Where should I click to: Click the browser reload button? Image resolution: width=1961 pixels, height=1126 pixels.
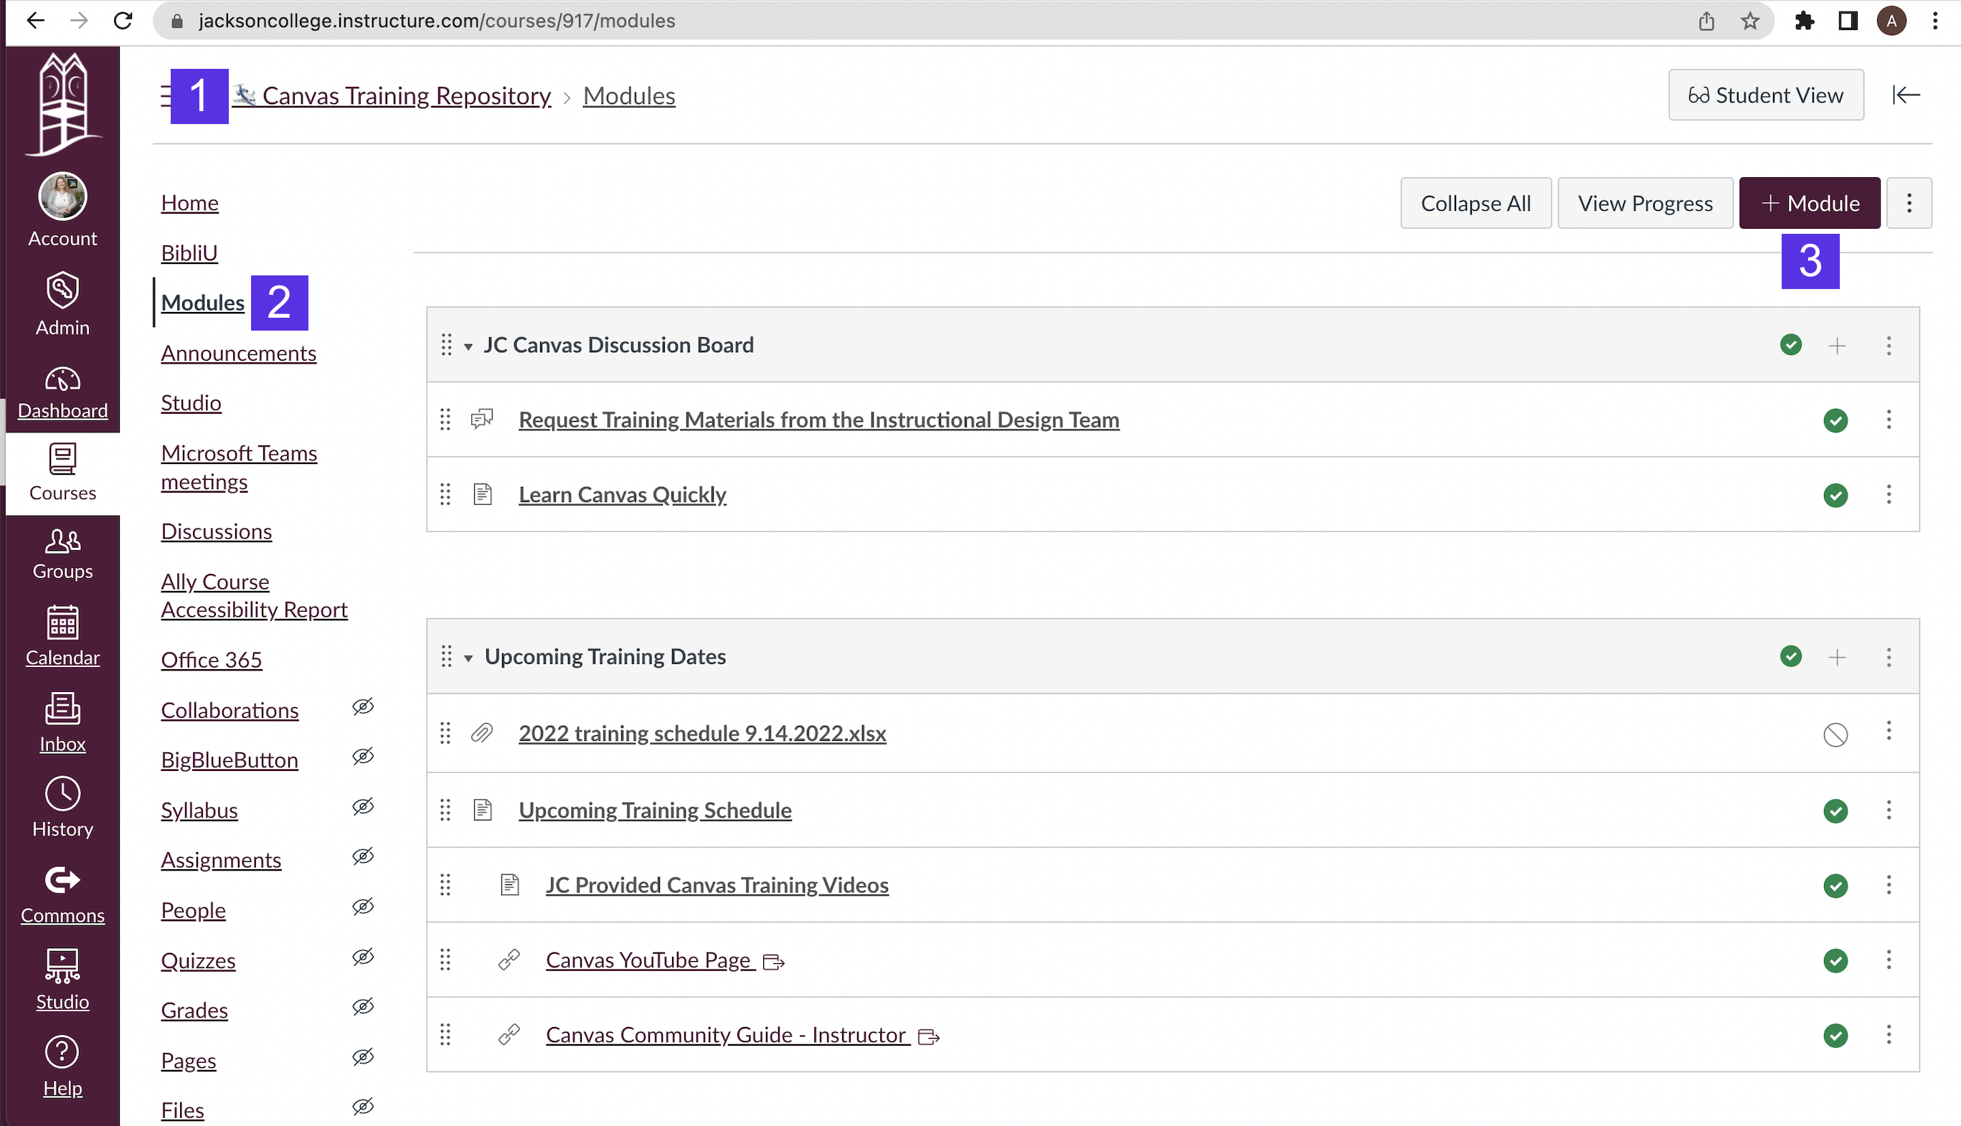[x=123, y=21]
